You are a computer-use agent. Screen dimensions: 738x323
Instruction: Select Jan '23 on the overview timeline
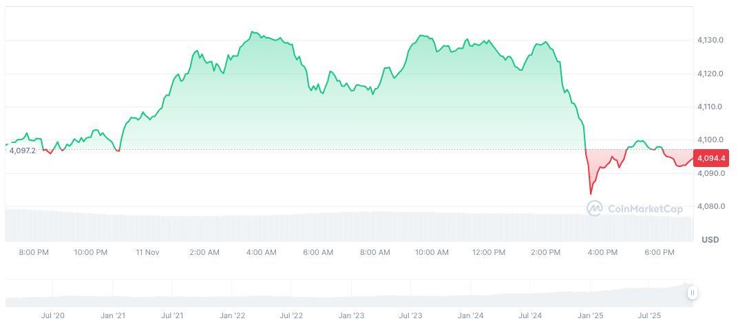351,315
